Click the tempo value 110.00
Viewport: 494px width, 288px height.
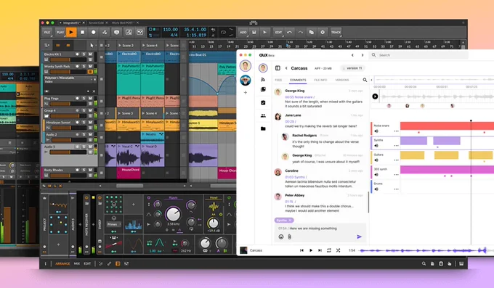pos(171,30)
